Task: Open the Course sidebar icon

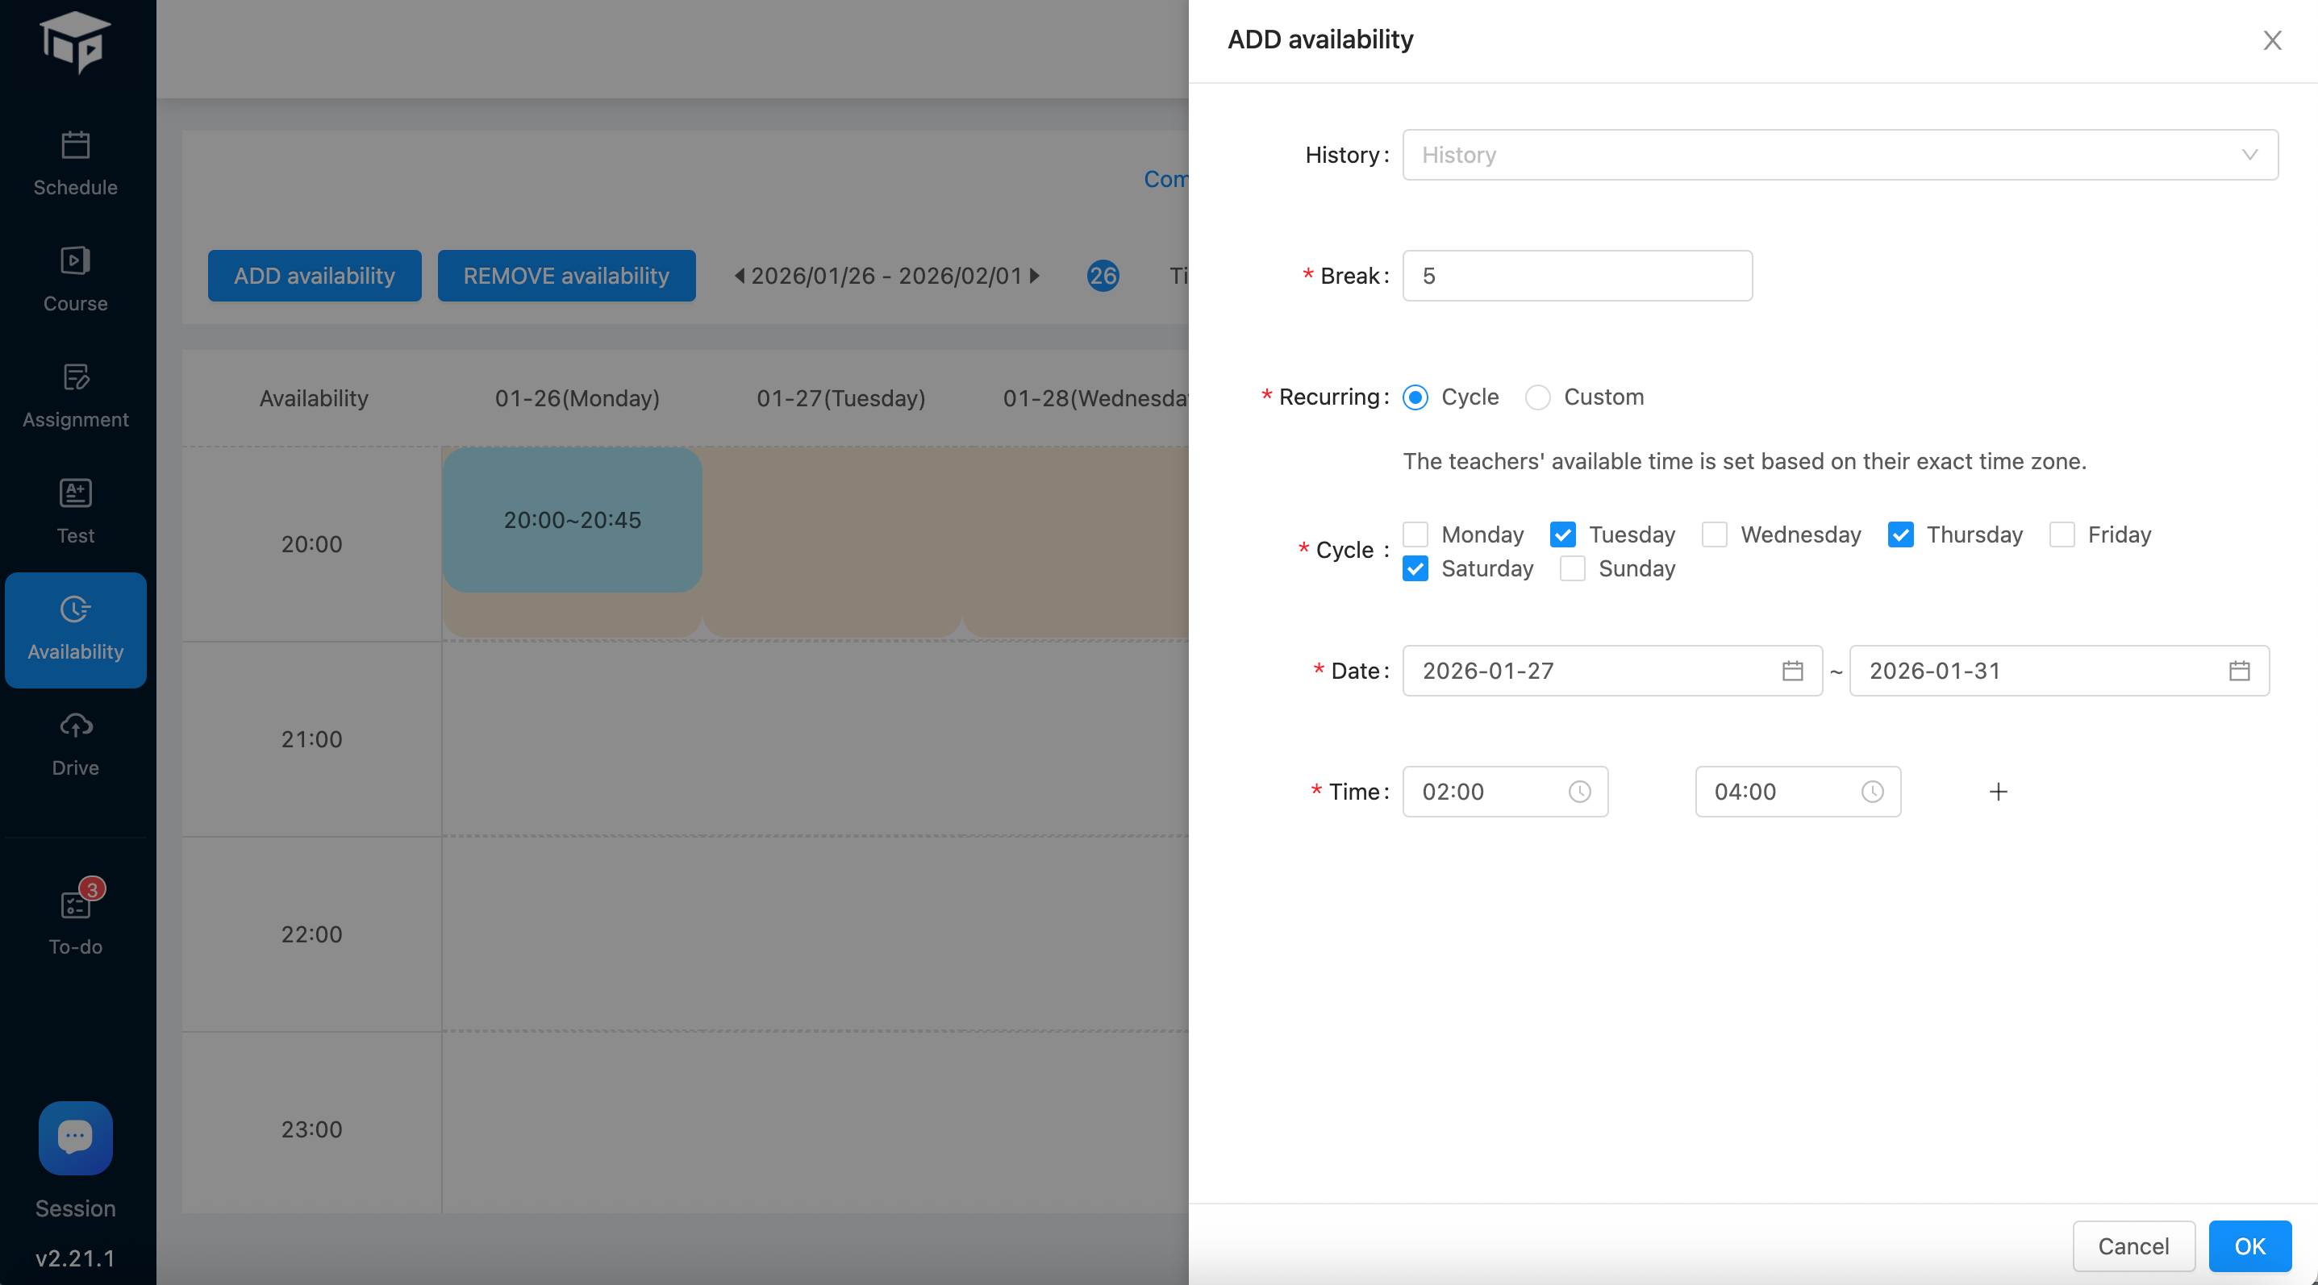Action: (76, 262)
